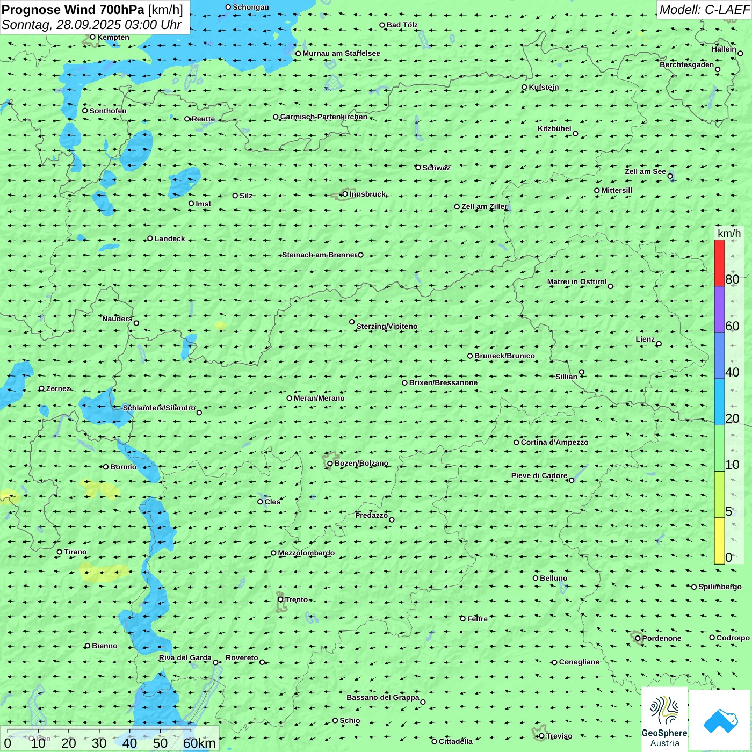Select the yellow legend color segment
This screenshot has height=752, width=752.
[719, 541]
